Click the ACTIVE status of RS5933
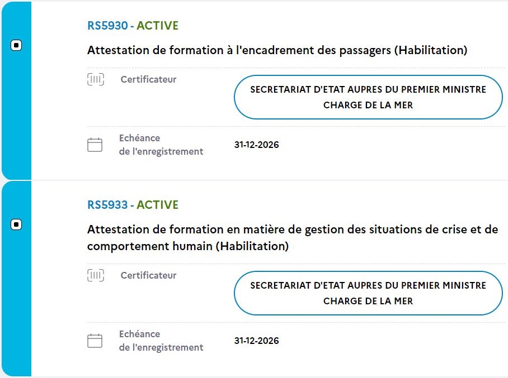This screenshot has height=378, width=508. click(x=158, y=205)
